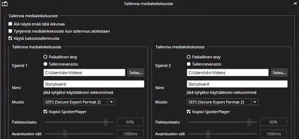Select 'Paikallinen levy' for Sijainti 1
Viewport: 299px width, 139px height.
(45, 57)
